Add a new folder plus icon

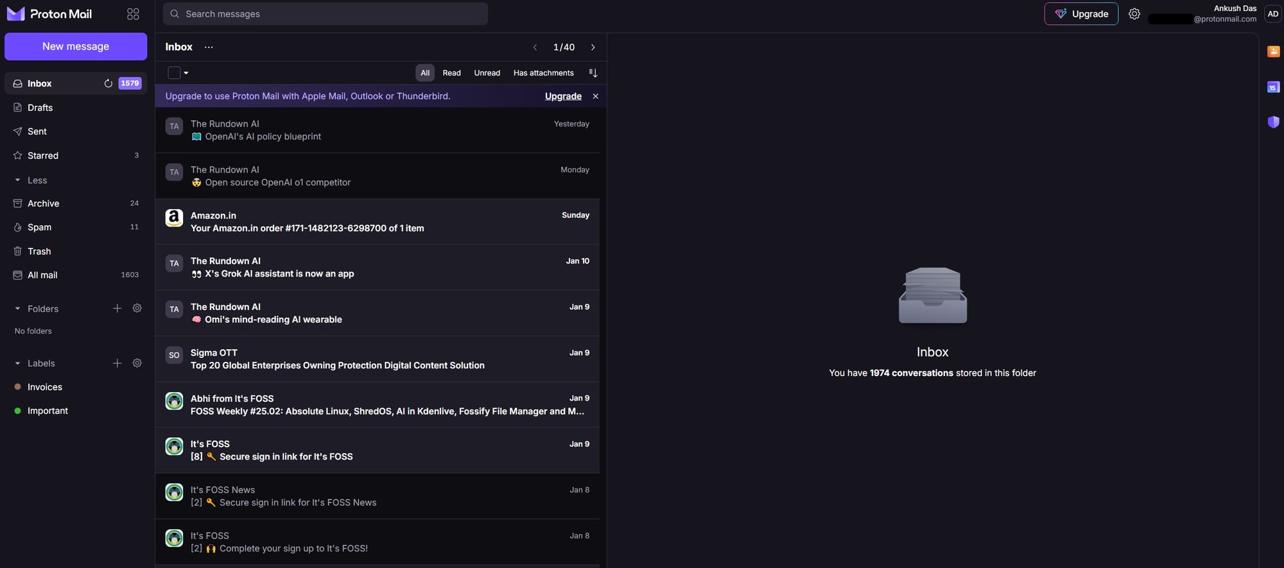click(x=117, y=309)
